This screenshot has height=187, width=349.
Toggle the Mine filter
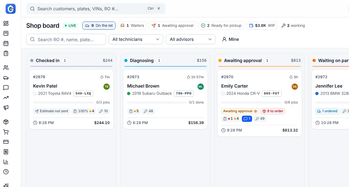point(231,39)
